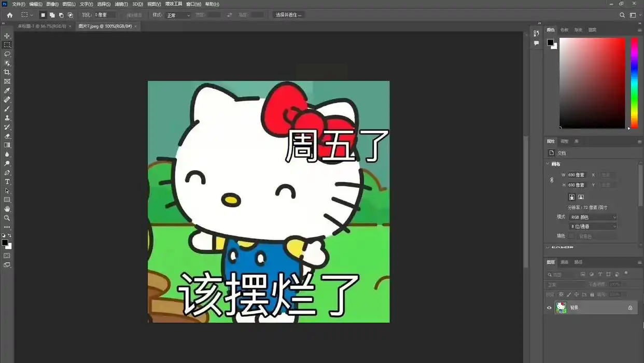Open the workspace switcher dropdown
Image resolution: width=644 pixels, height=363 pixels.
[x=634, y=15]
